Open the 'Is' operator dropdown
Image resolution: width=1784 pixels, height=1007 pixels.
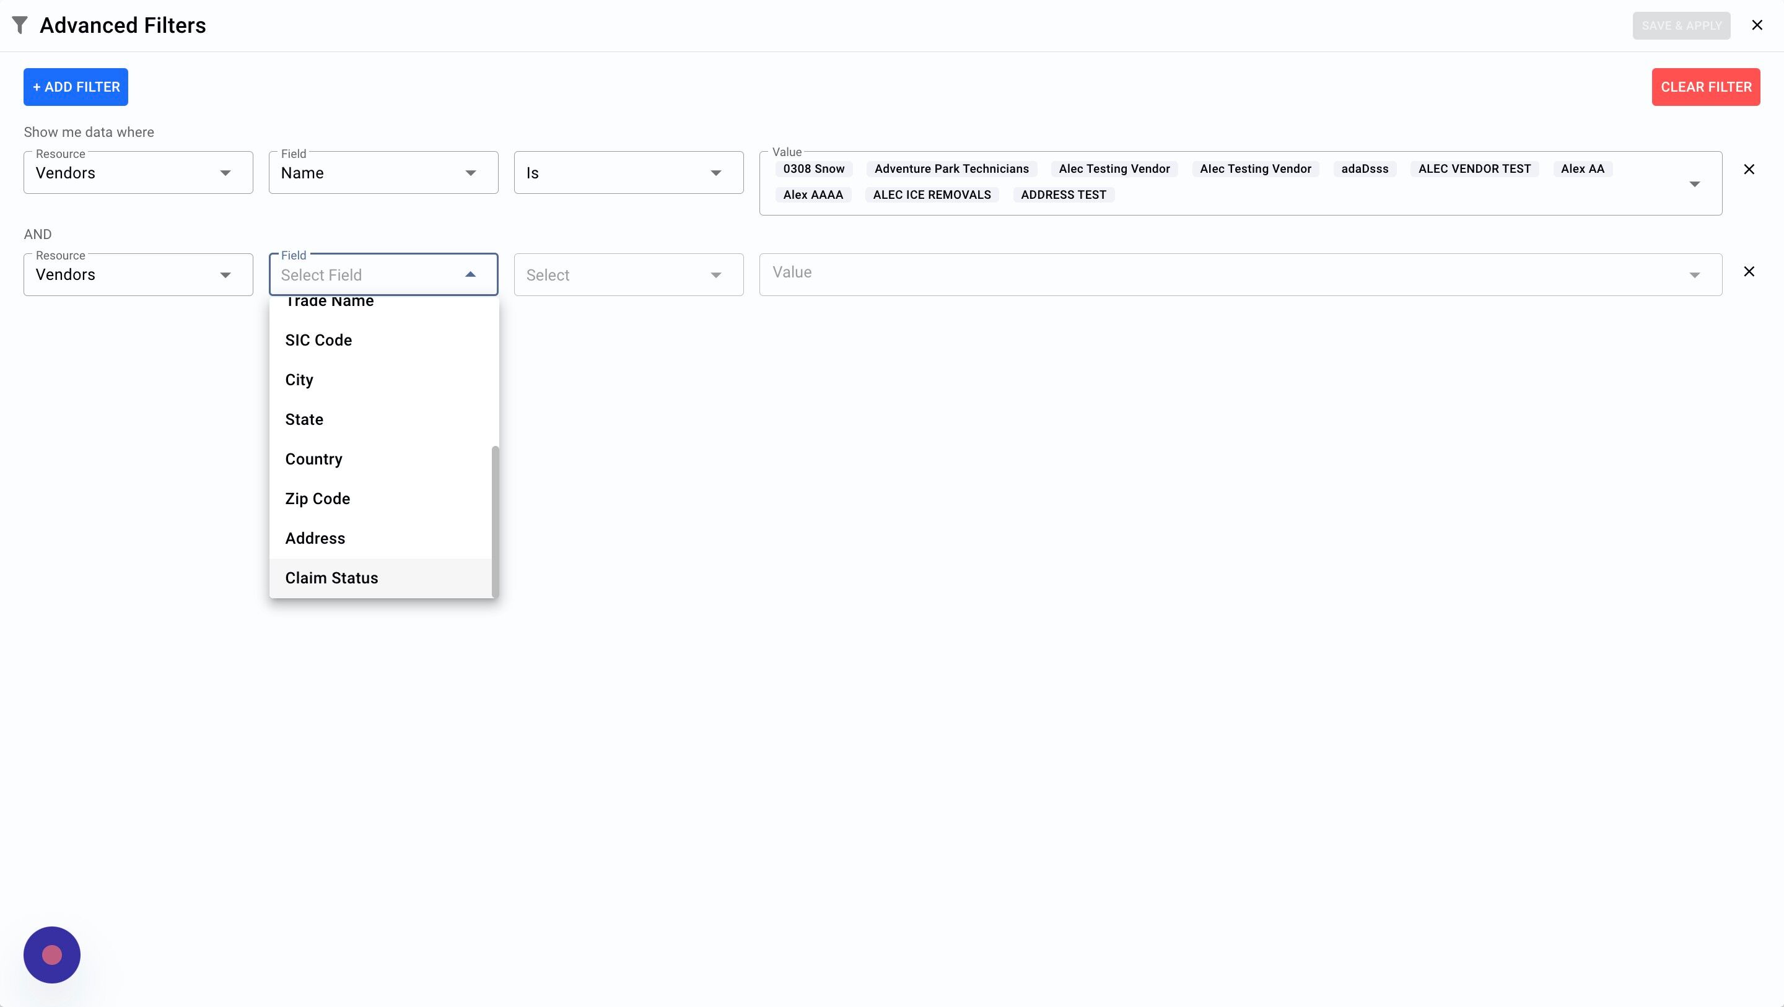628,173
